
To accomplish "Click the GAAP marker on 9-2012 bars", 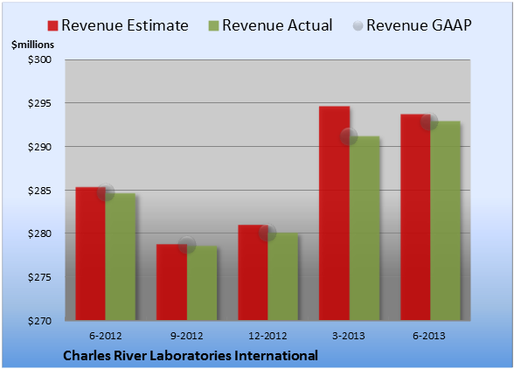I will tap(187, 245).
